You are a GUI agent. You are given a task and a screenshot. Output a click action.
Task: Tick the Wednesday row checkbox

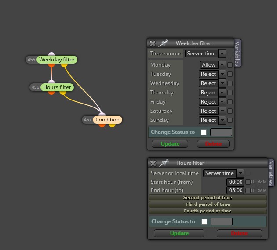point(230,83)
